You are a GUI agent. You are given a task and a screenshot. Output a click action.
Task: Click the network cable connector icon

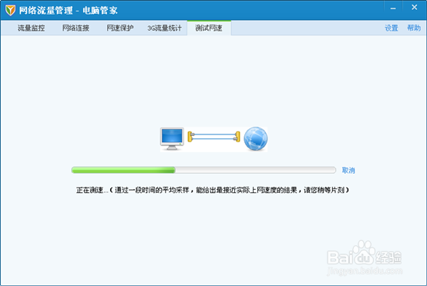[x=213, y=137]
